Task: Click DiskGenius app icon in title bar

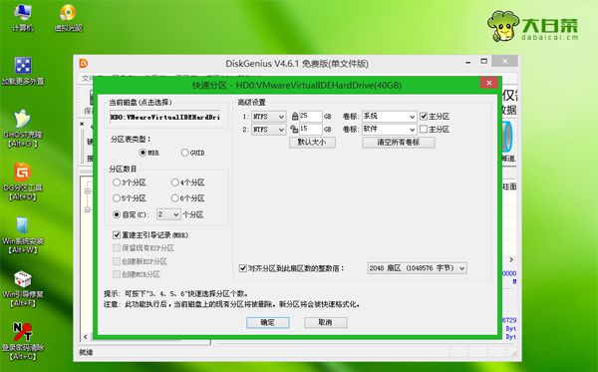Action: click(x=84, y=63)
